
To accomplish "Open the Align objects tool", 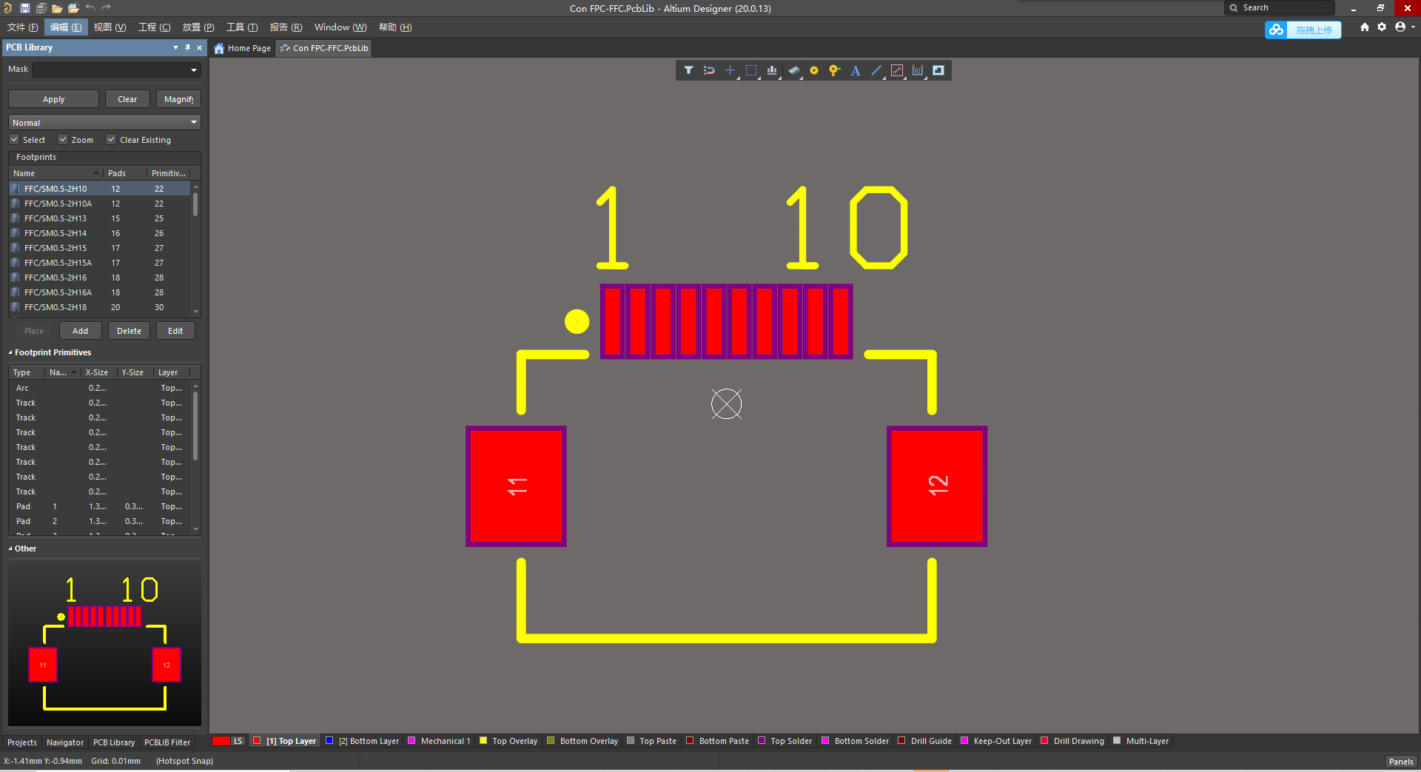I will click(772, 70).
